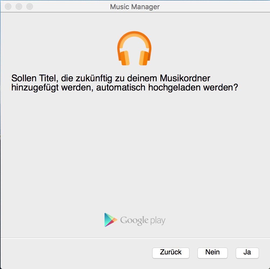This screenshot has height=269, width=270.
Task: Click the line starting with hinzugefügt werden
Action: (124, 88)
